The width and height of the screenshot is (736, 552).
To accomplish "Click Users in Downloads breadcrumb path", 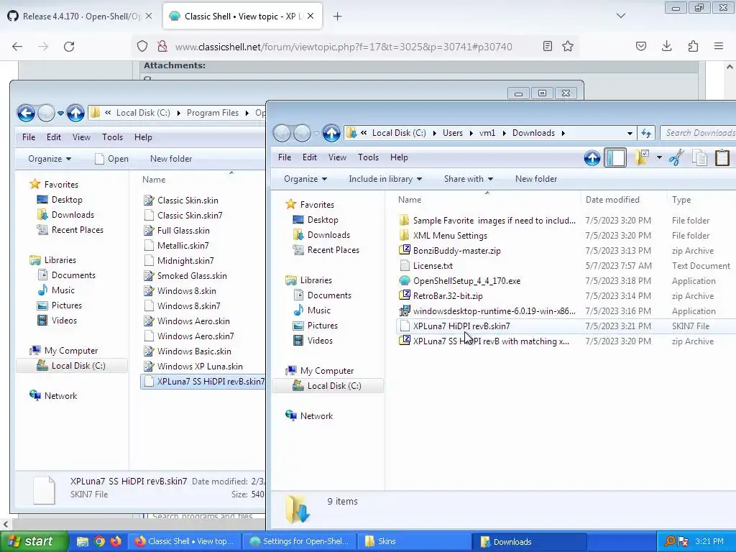I will point(453,133).
